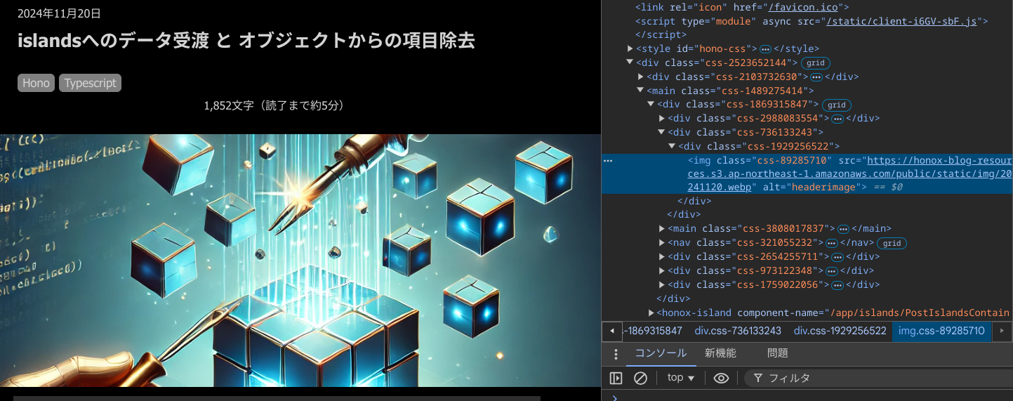1013x401 pixels.
Task: Click the Hono tag on the blog post
Action: pyautogui.click(x=36, y=83)
